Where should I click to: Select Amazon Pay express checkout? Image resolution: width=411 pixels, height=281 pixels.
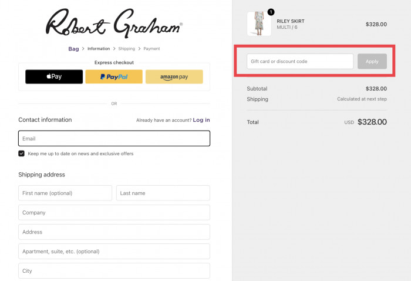[x=174, y=76]
